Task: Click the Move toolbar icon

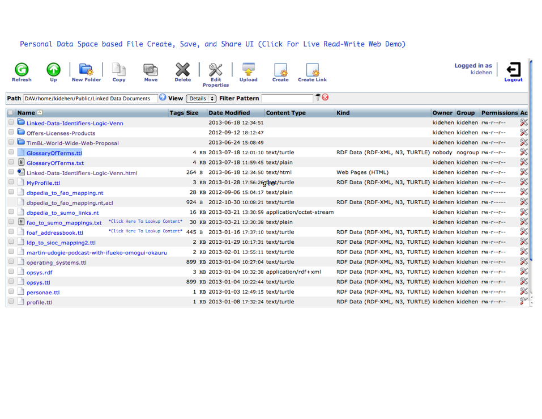Action: pyautogui.click(x=151, y=70)
